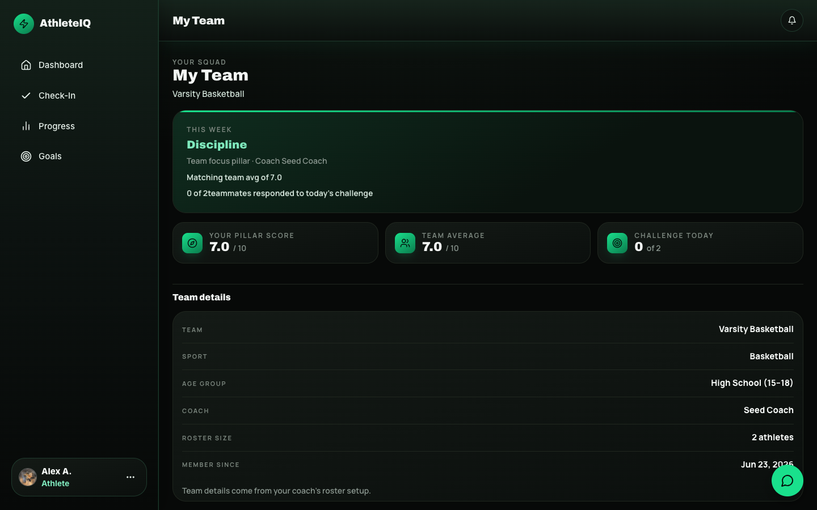Click the Dashboard home icon

(26, 65)
